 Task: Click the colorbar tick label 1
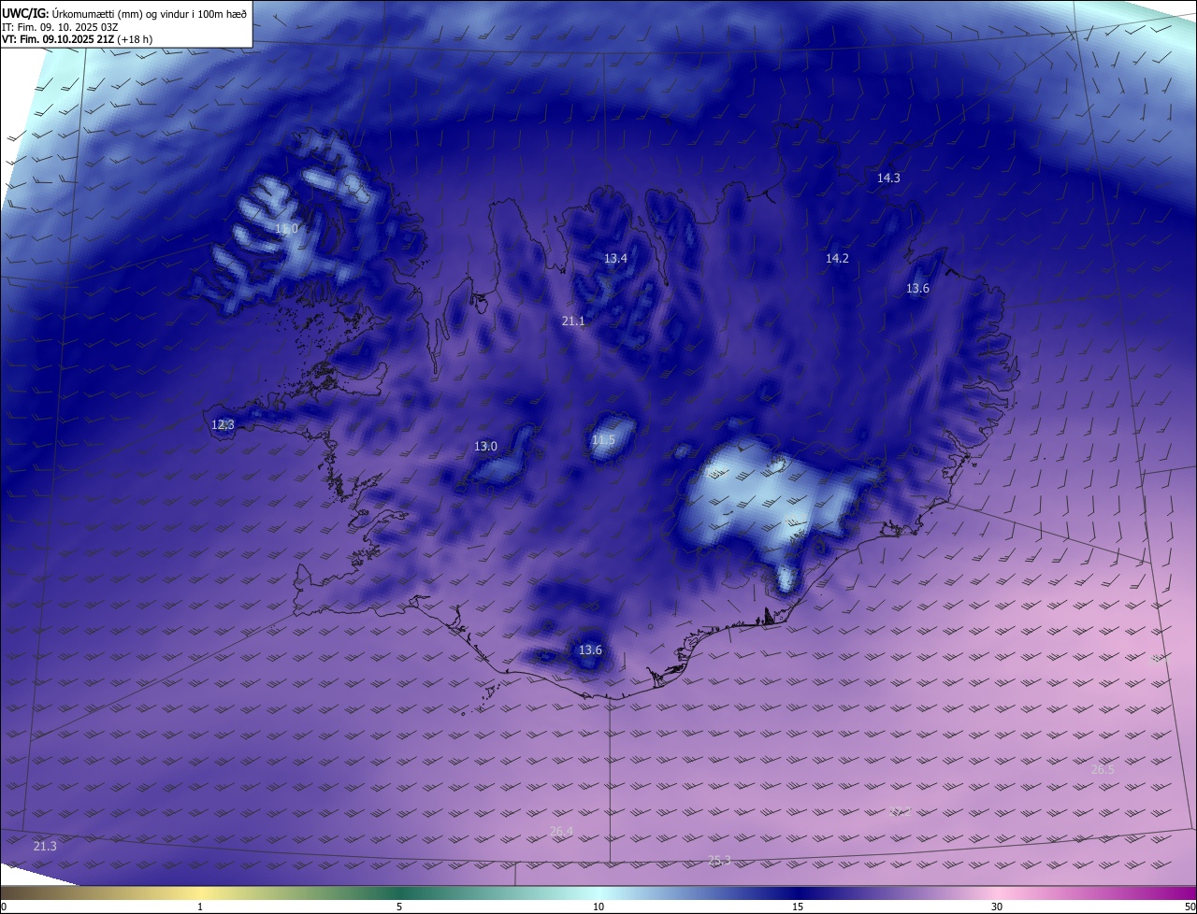click(200, 907)
